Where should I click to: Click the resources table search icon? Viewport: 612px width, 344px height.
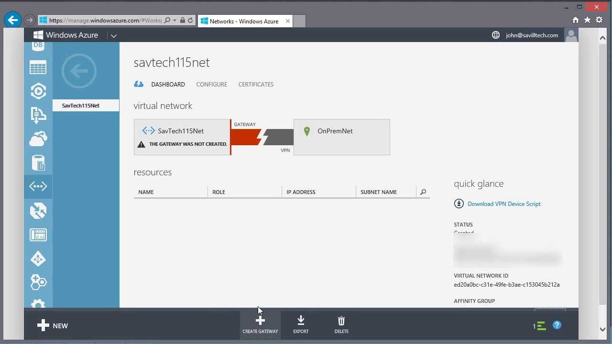point(423,192)
